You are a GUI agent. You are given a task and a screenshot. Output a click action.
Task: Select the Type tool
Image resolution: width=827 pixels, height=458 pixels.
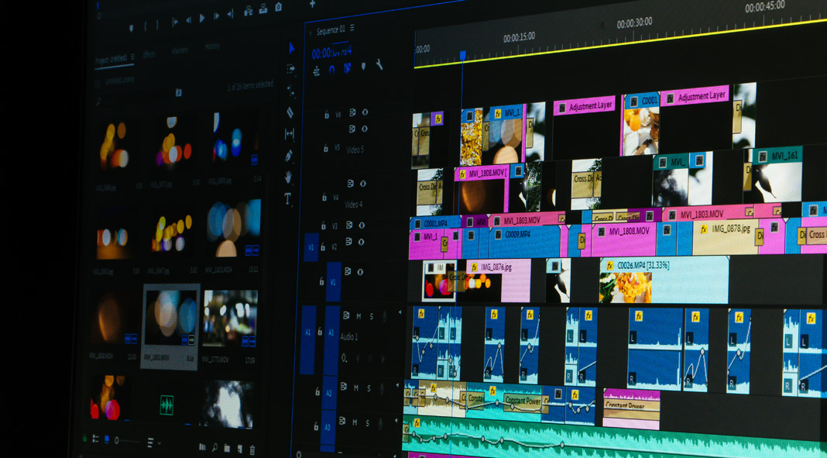[x=287, y=199]
